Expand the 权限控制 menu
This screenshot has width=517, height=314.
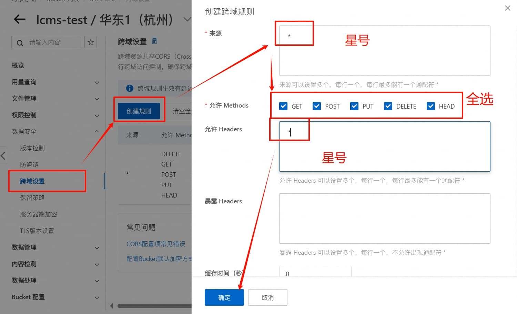[x=97, y=115]
